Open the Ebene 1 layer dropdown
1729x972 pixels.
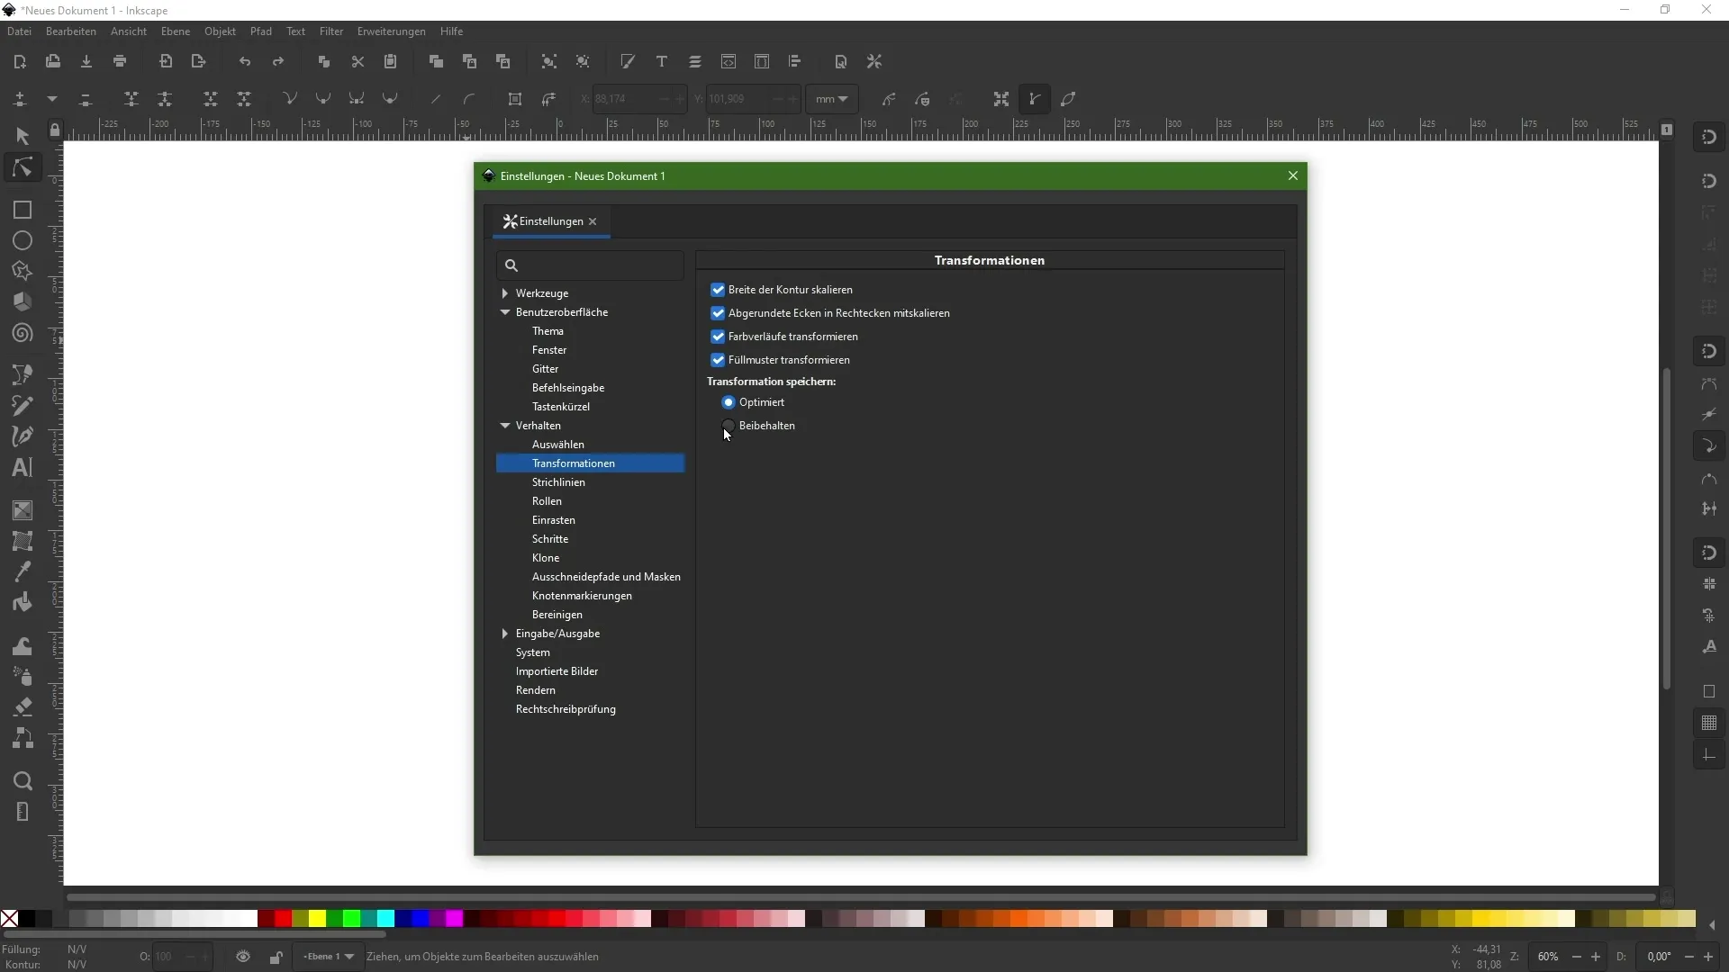328,957
